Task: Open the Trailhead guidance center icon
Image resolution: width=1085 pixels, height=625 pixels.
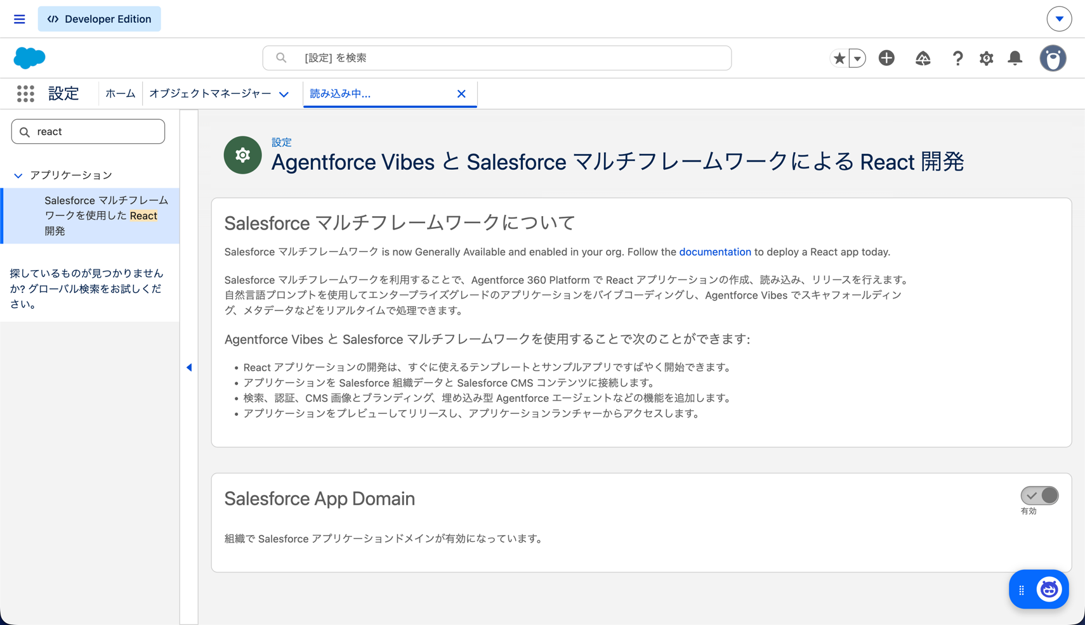Action: point(923,58)
